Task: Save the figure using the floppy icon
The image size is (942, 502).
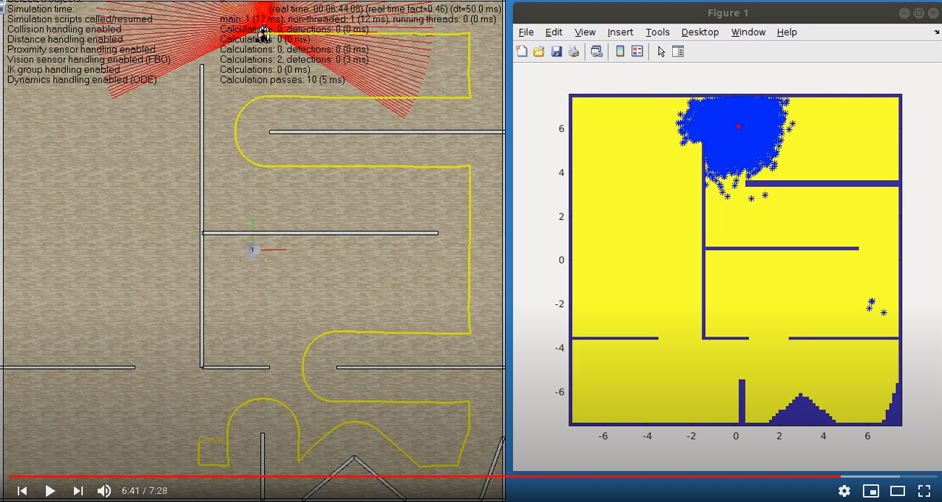Action: coord(556,52)
